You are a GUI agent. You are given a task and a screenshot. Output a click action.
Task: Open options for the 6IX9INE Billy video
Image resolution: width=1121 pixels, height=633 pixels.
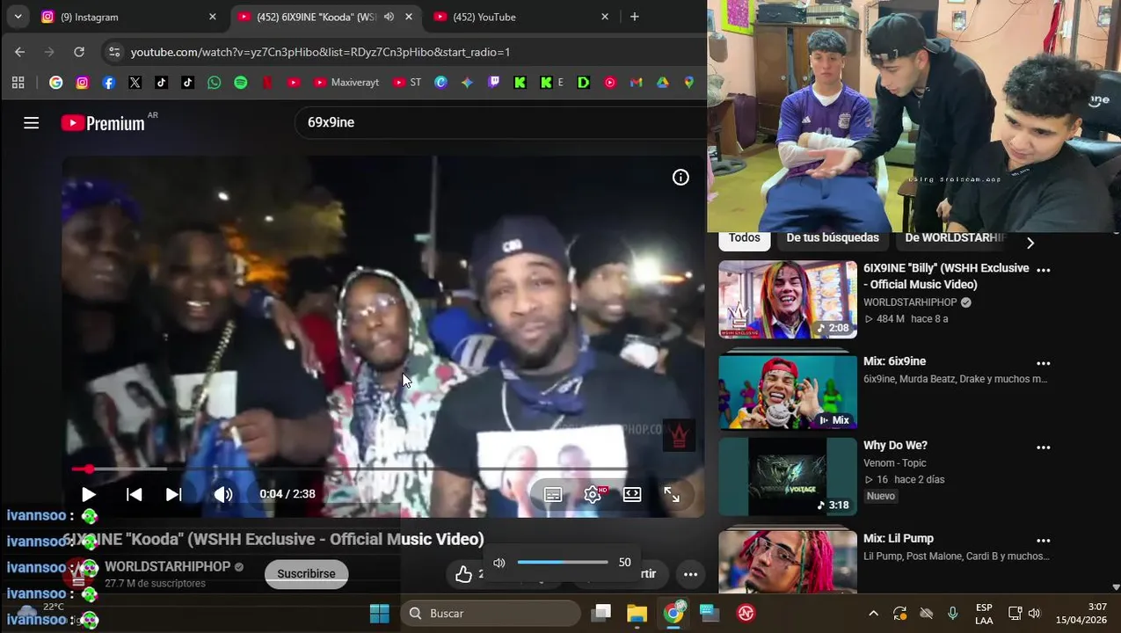[x=1044, y=270]
